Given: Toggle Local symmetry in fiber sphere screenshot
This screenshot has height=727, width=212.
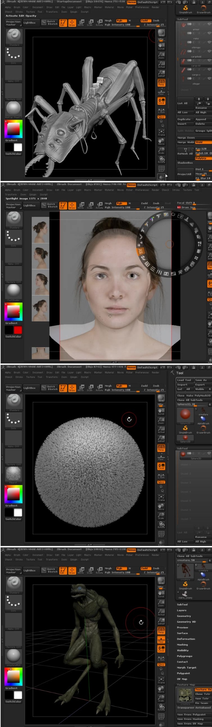Looking at the screenshot, I should (161, 466).
